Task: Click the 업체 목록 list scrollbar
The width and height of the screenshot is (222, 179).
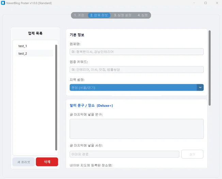Action: (56, 98)
